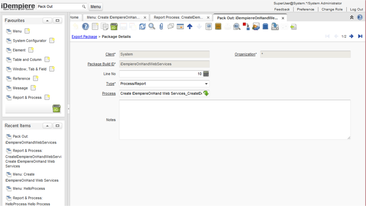Create a new record with toolbar icon
Image resolution: width=366 pixels, height=206 pixels.
pyautogui.click(x=95, y=26)
